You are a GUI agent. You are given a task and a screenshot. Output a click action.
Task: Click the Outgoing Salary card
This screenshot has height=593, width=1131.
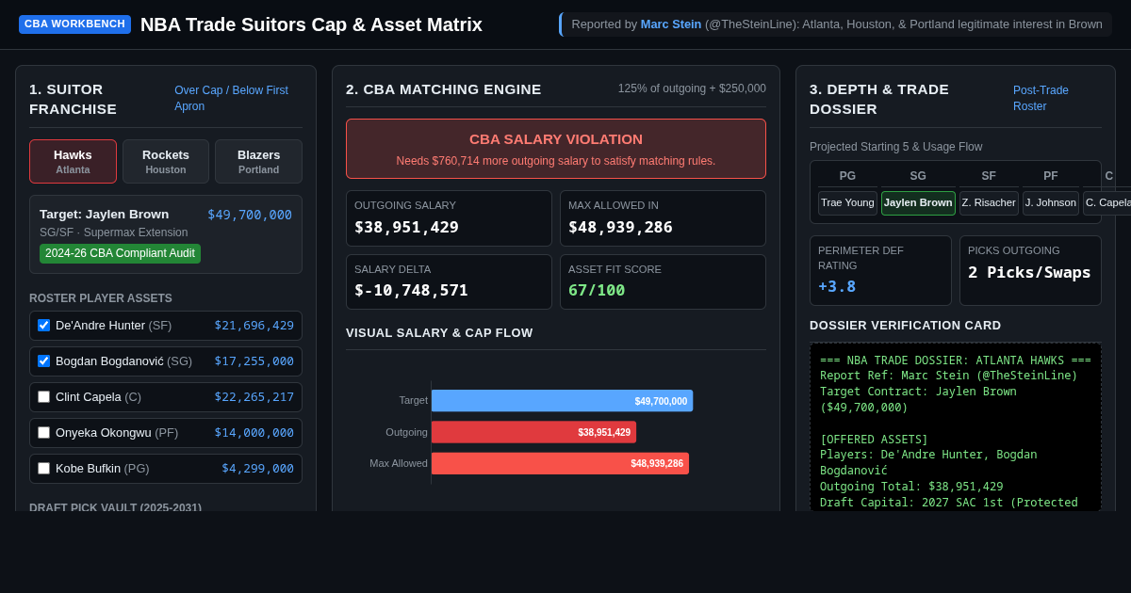tap(449, 218)
